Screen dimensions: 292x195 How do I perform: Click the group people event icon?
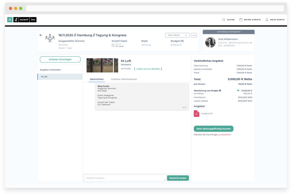pos(50,38)
